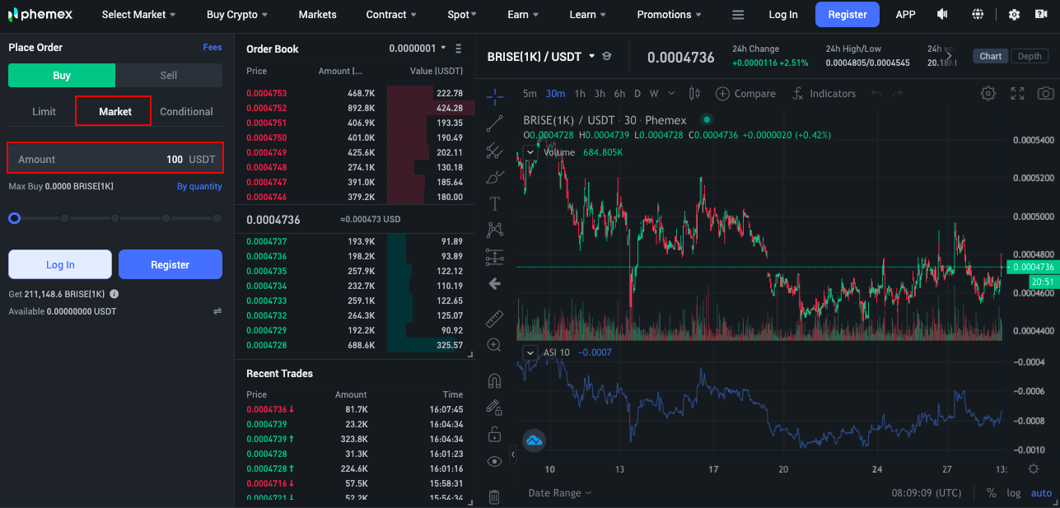Image resolution: width=1060 pixels, height=508 pixels.
Task: Open the language globe icon
Action: [978, 14]
